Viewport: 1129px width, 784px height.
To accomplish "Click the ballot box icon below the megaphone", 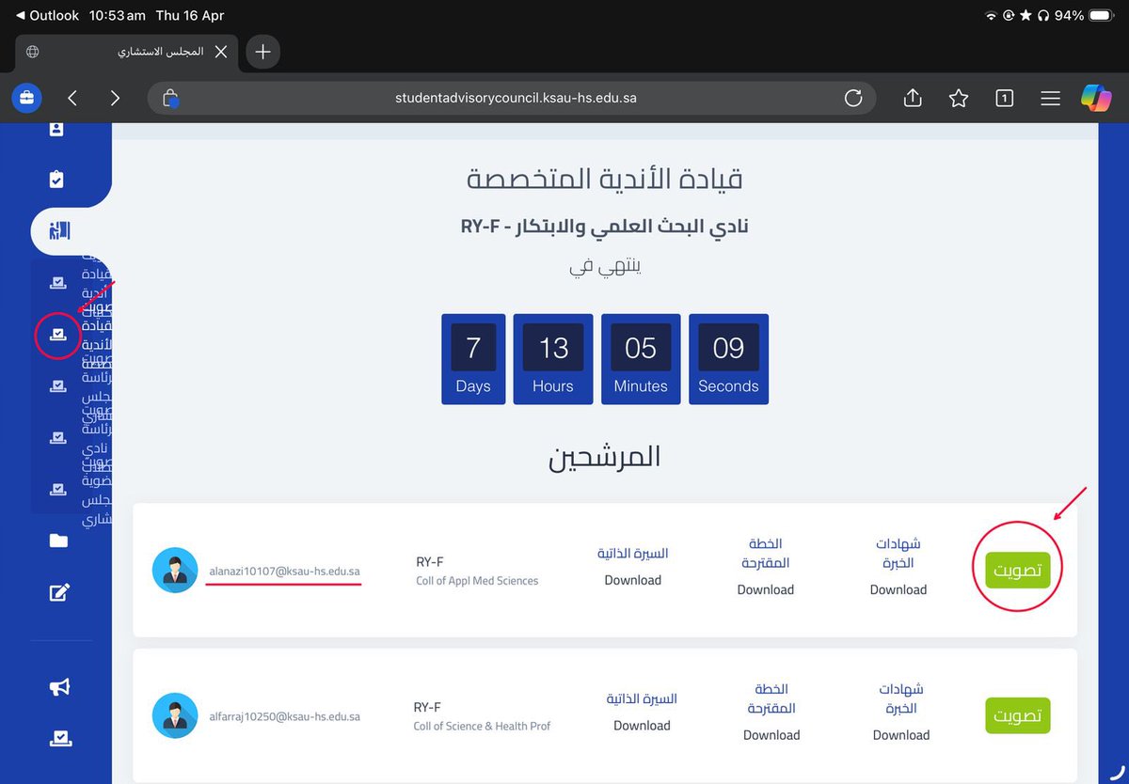I will tap(59, 739).
